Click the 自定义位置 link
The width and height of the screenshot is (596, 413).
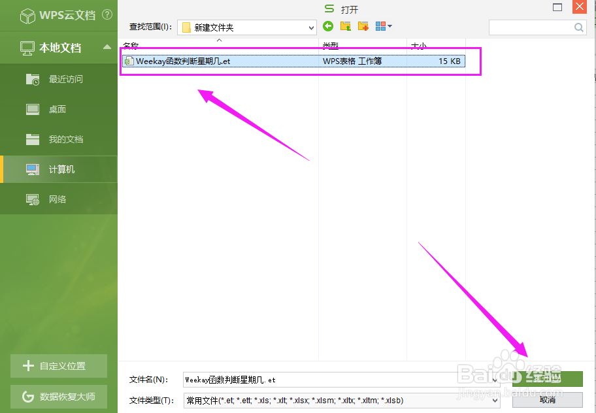[58, 366]
